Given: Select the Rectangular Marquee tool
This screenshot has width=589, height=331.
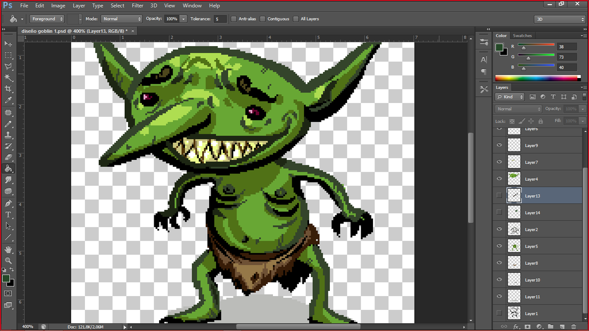Looking at the screenshot, I should (x=8, y=55).
